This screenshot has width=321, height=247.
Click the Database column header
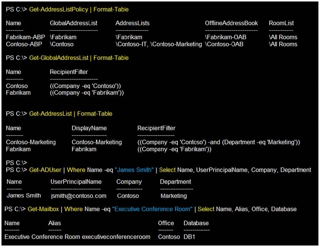pyautogui.click(x=196, y=223)
